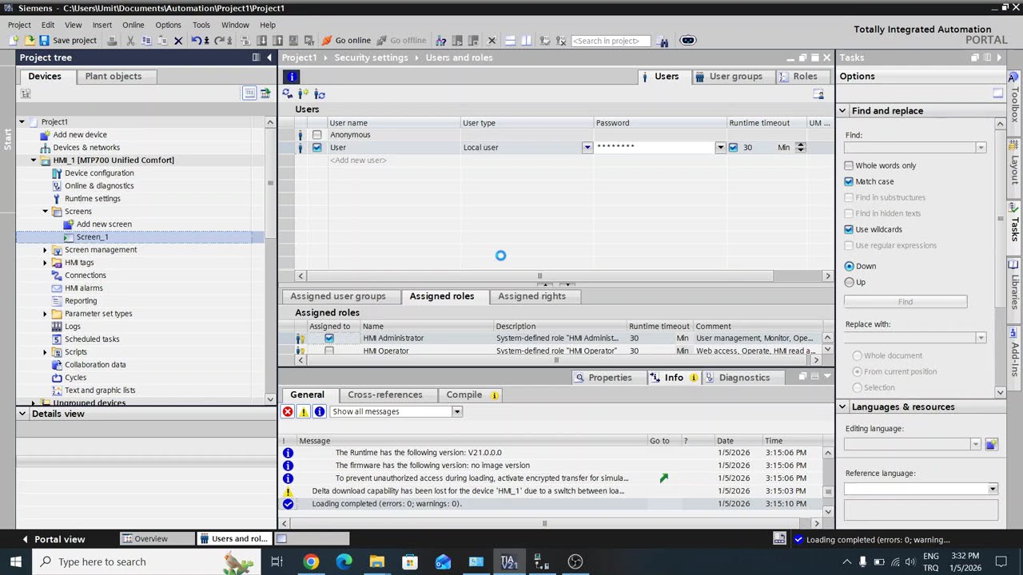Open the password dropdown arrow for User

click(x=720, y=148)
